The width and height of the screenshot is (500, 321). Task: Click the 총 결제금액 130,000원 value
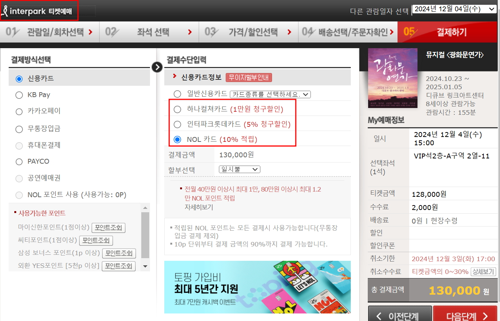[459, 291]
